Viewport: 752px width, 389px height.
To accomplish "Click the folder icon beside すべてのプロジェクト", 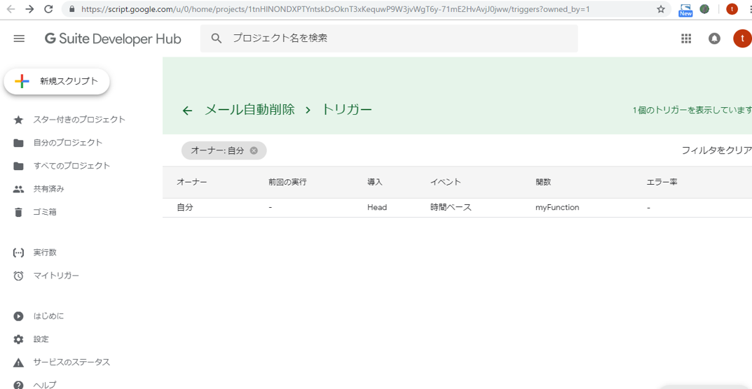I will point(18,166).
